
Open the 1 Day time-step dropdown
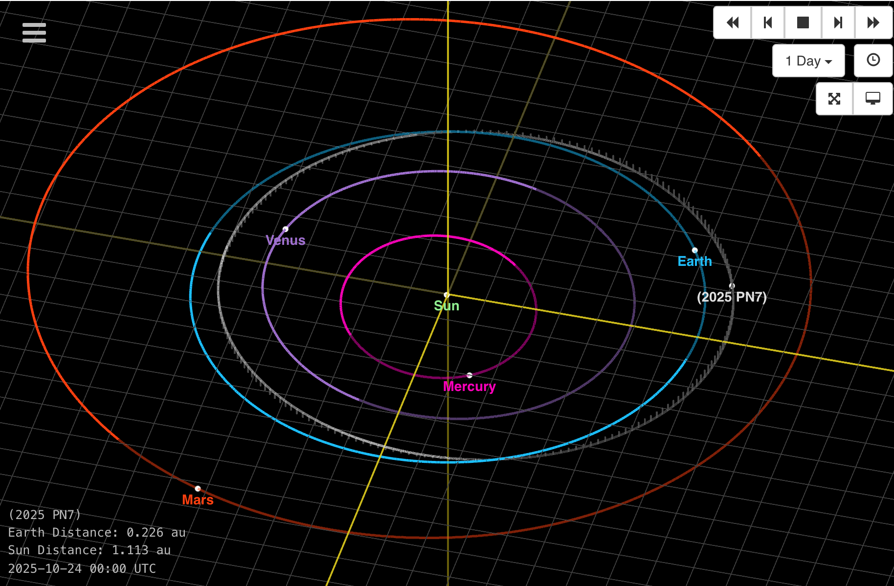coord(808,60)
